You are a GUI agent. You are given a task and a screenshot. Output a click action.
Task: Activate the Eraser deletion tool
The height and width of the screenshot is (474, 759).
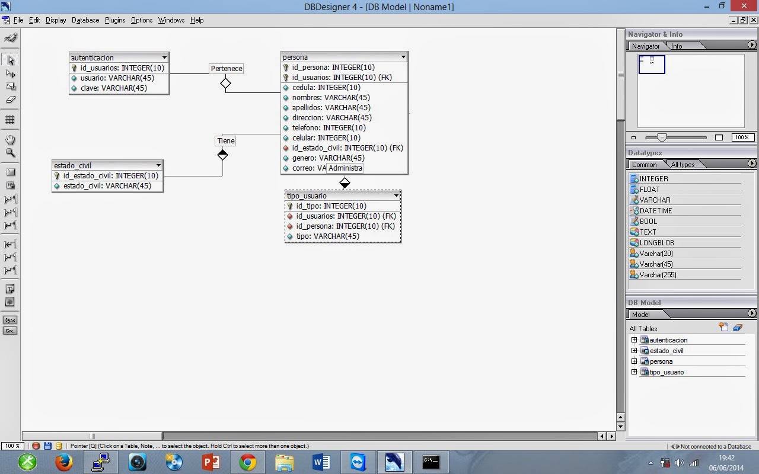(x=9, y=100)
